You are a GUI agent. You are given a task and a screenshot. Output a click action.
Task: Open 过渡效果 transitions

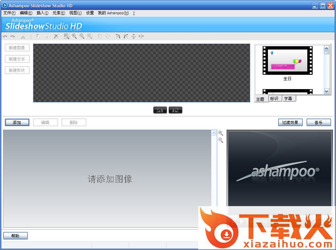coord(290,122)
